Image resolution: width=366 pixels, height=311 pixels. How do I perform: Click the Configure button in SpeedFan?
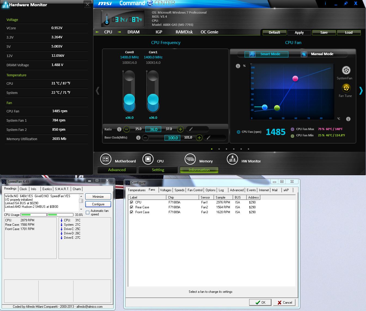coord(98,204)
